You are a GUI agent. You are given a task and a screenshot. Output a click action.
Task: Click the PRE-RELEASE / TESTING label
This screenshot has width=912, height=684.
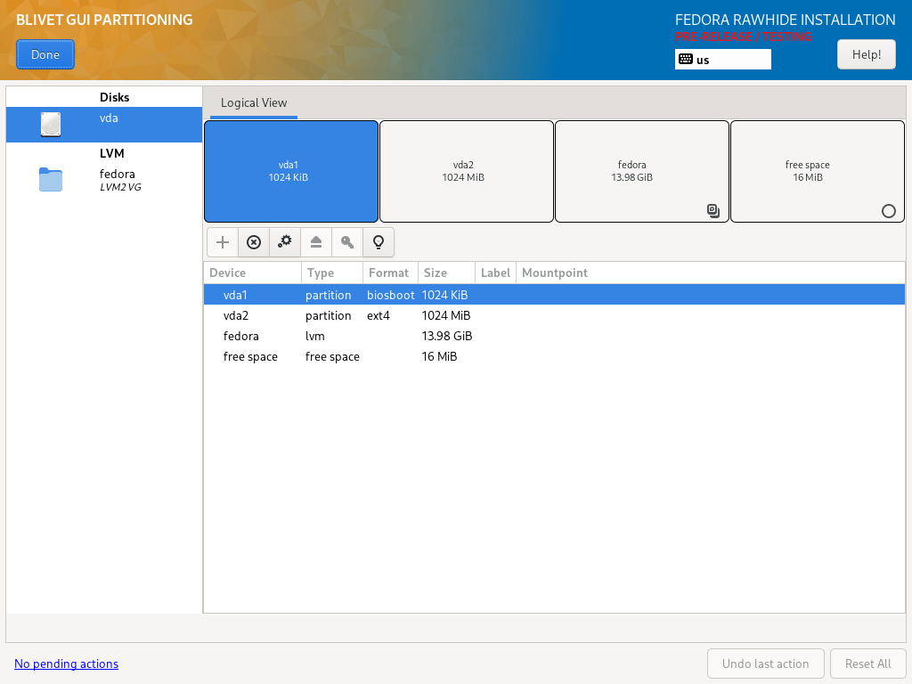coord(744,37)
